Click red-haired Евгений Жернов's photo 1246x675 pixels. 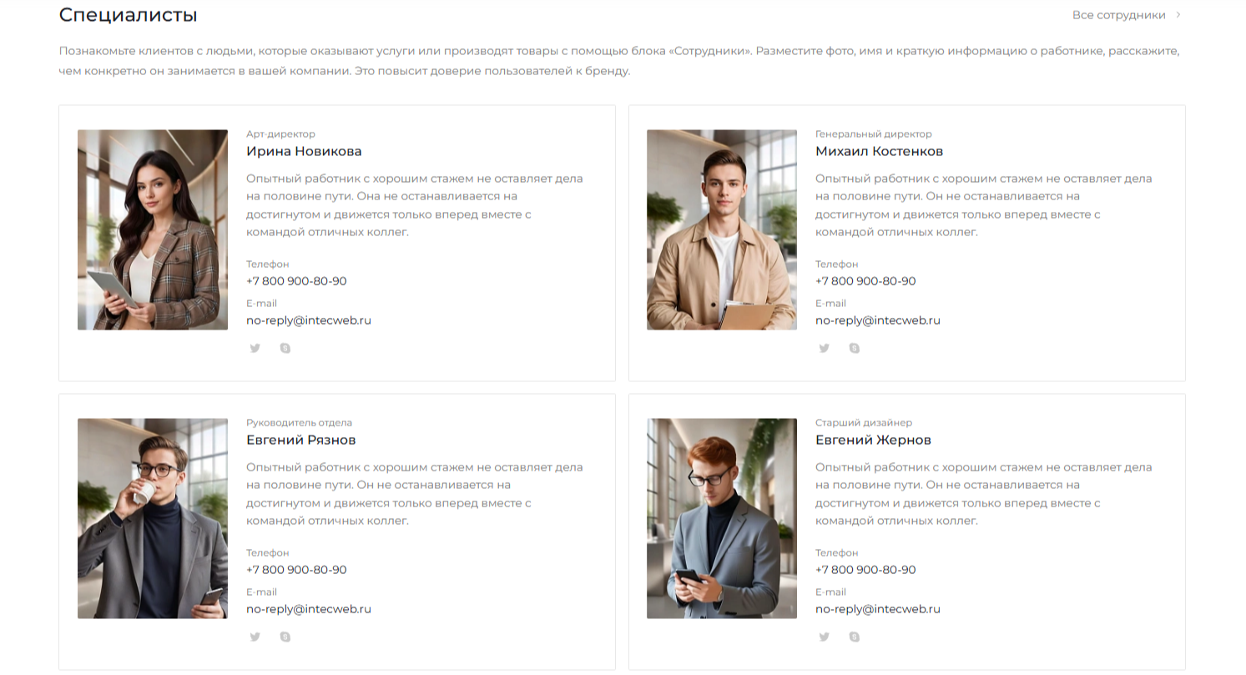722,518
